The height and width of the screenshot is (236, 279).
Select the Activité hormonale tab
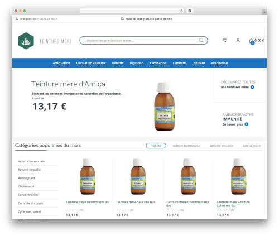point(186,146)
